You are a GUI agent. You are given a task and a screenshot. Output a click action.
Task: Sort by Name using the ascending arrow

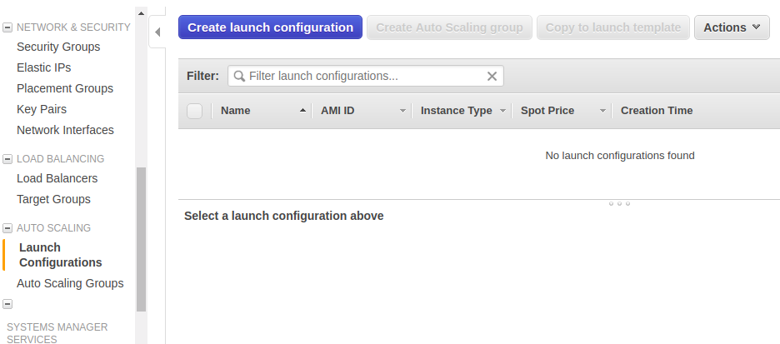[x=302, y=111]
